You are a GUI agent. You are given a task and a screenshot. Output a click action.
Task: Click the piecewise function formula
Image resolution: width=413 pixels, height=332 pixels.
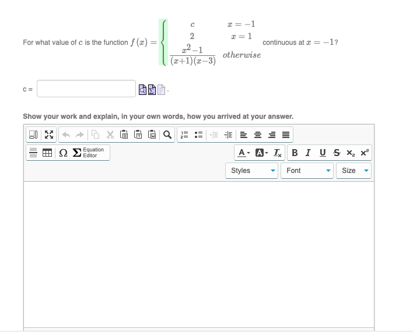pos(196,43)
